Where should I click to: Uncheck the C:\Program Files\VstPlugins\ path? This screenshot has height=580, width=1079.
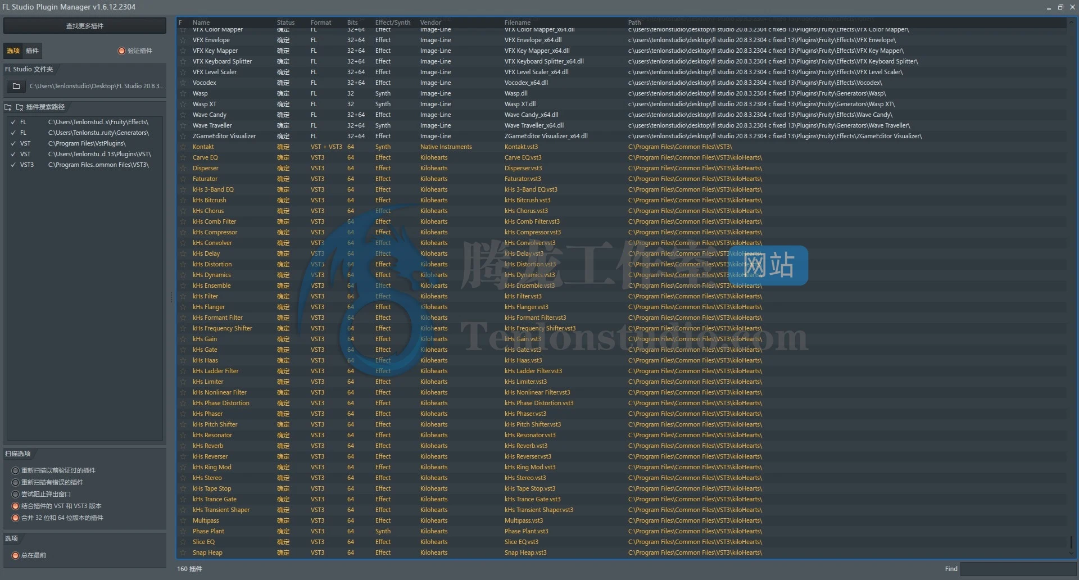click(x=13, y=143)
